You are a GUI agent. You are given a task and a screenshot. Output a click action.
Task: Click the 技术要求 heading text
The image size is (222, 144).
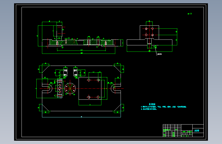(x=152, y=104)
